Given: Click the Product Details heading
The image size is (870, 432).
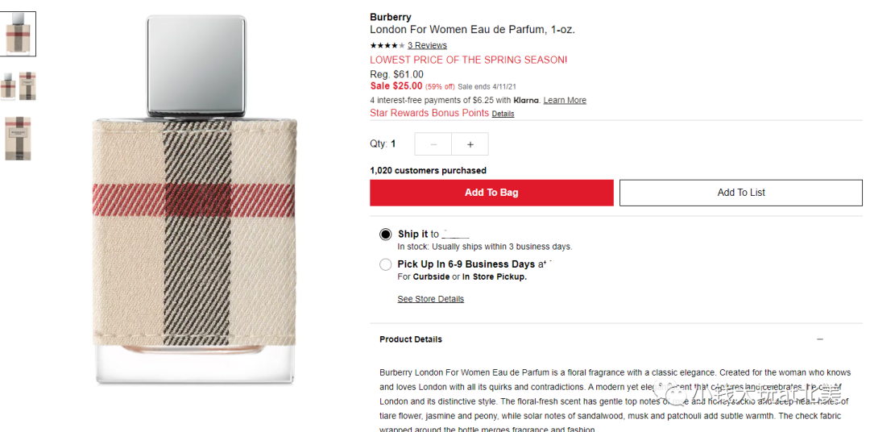Looking at the screenshot, I should 411,339.
